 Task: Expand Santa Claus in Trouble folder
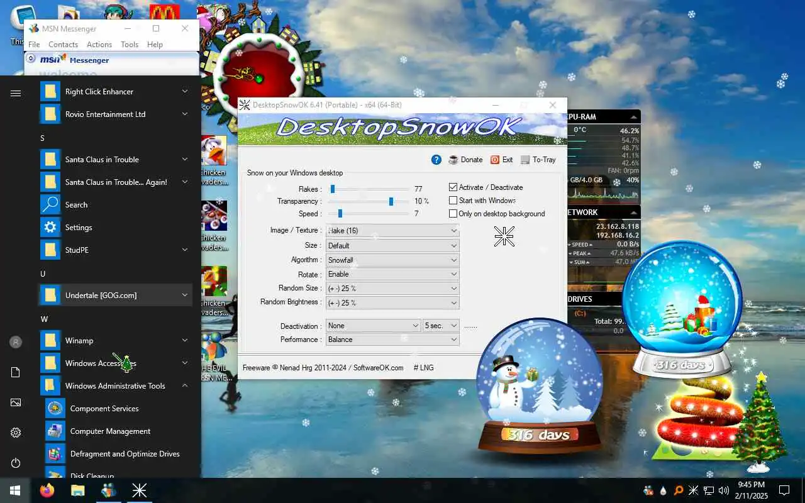(x=115, y=160)
